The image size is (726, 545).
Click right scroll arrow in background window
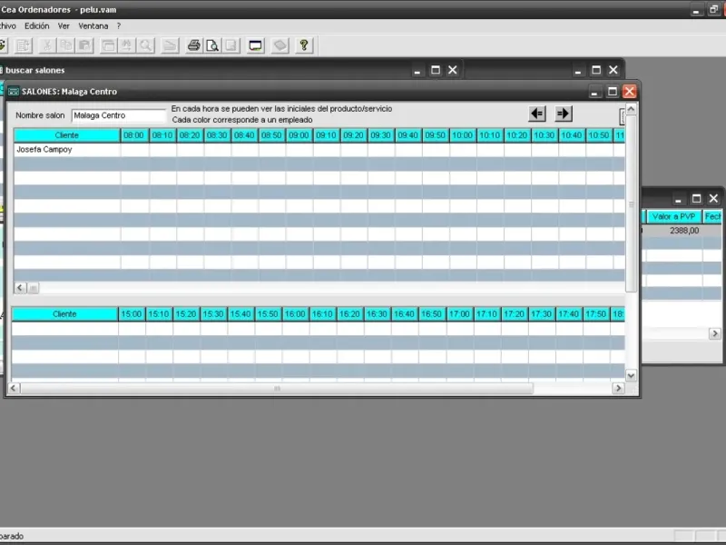tap(715, 333)
